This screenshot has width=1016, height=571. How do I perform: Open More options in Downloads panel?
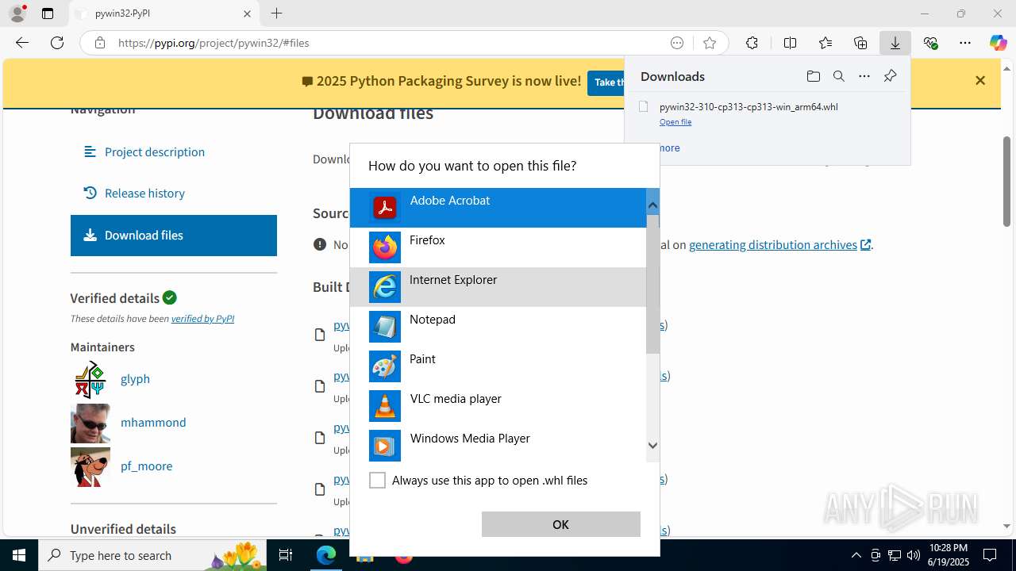pos(864,76)
